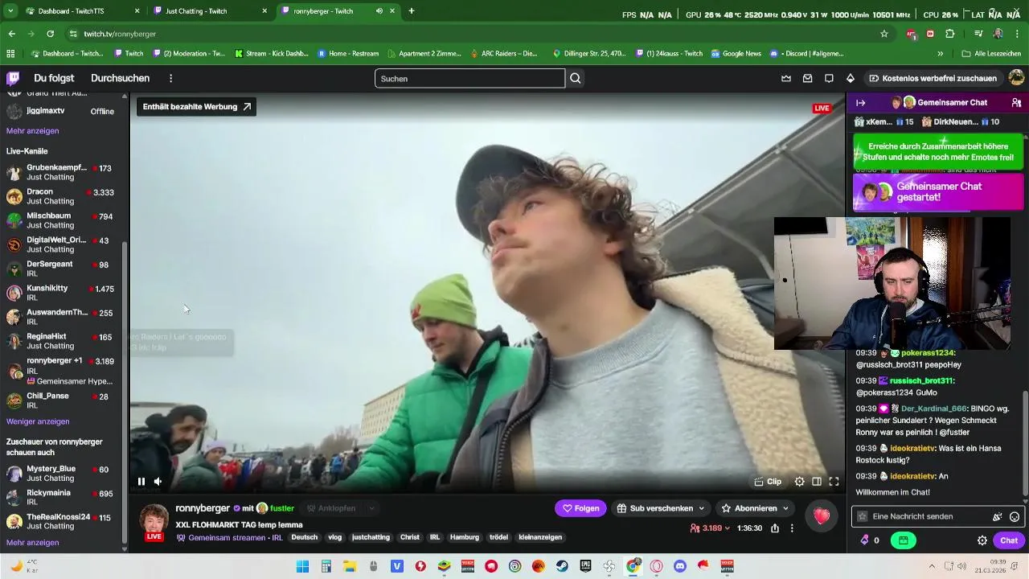Open Discord from the taskbar
Image resolution: width=1029 pixels, height=579 pixels.
click(680, 566)
